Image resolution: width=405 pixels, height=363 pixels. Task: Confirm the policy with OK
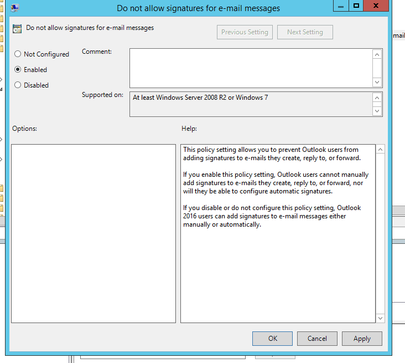272,338
